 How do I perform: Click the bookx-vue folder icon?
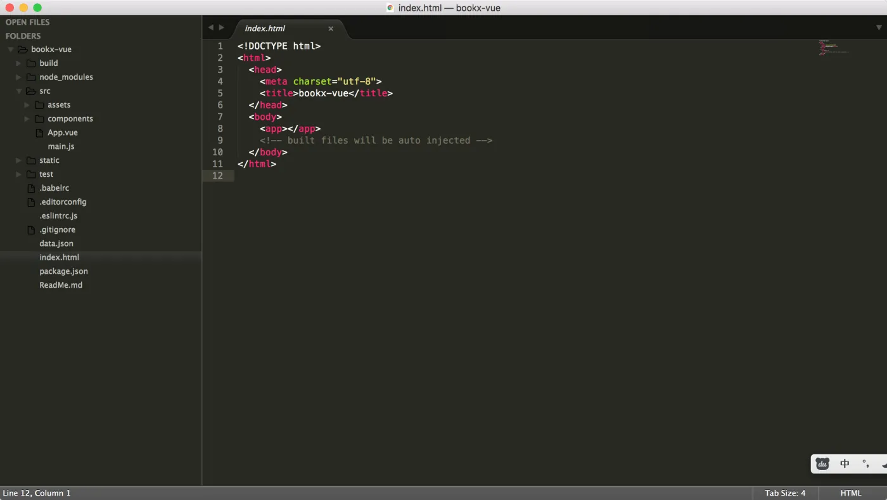coord(22,49)
